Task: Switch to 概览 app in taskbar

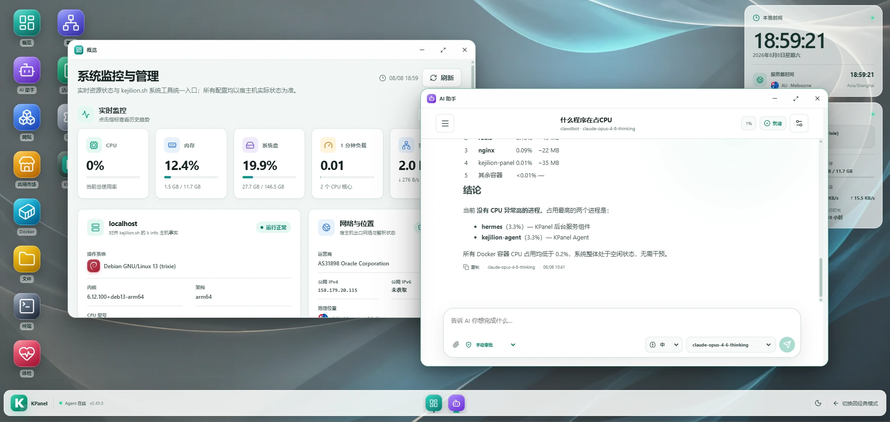Action: (434, 403)
